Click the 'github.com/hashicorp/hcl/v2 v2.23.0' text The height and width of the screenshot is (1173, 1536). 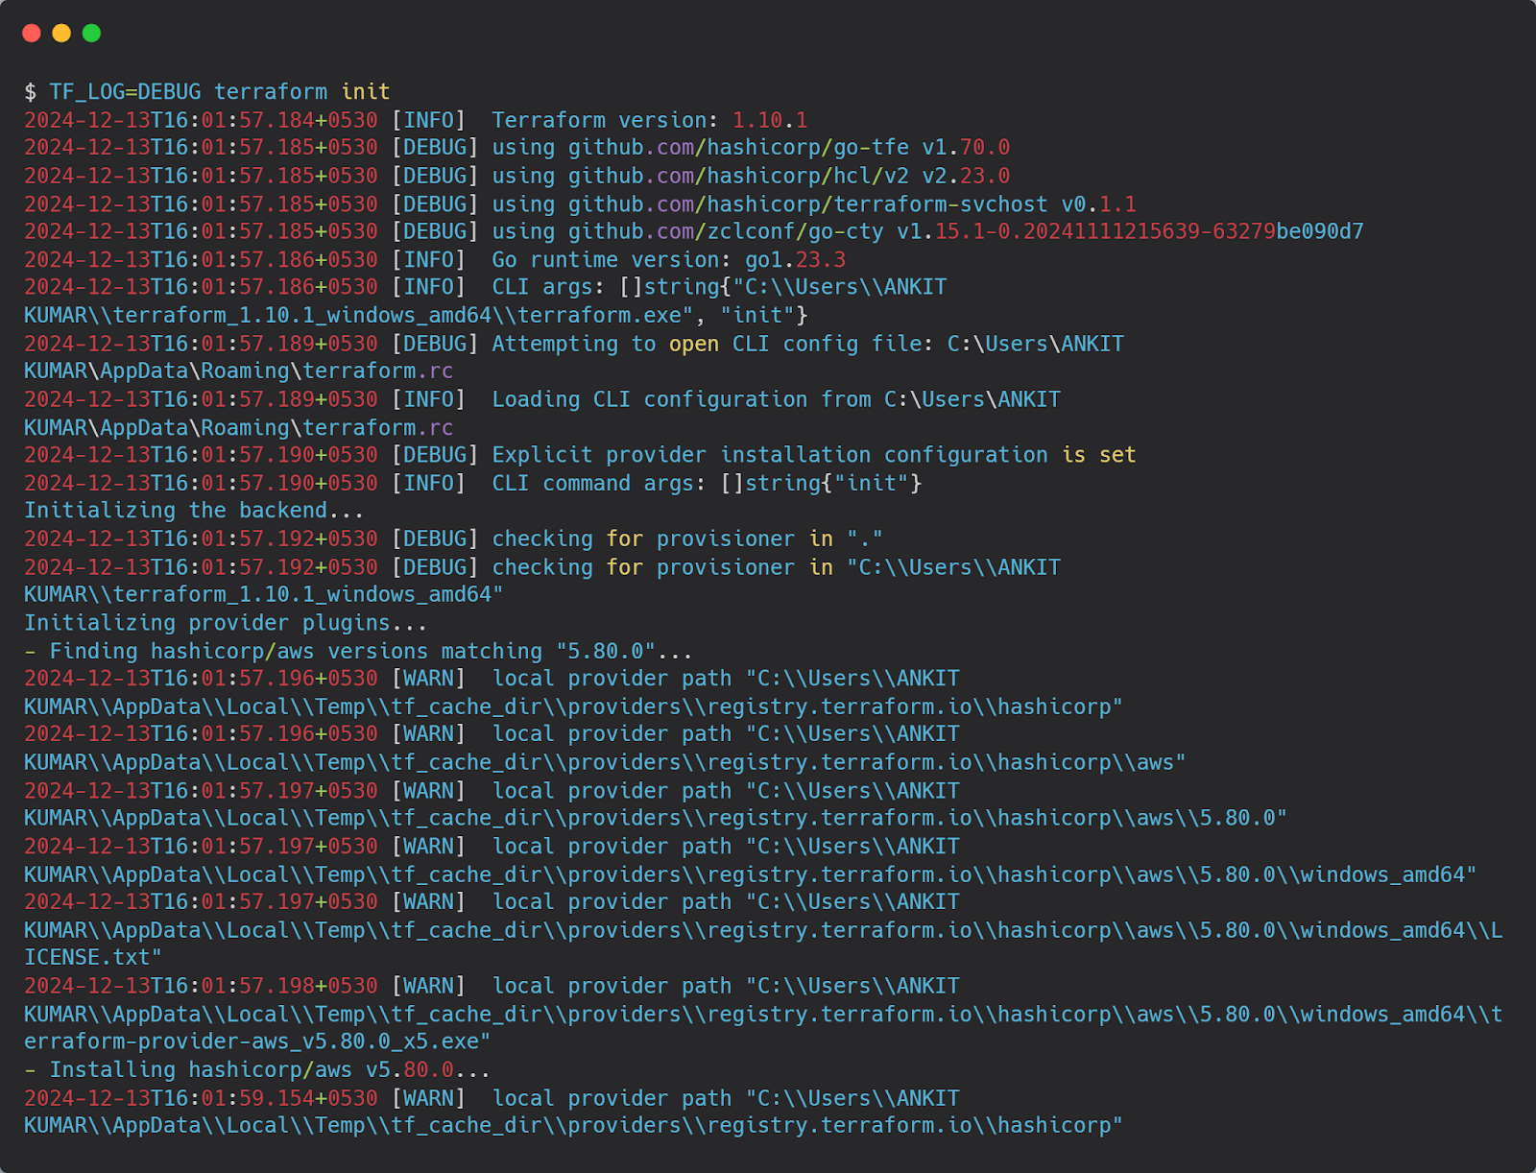[x=789, y=177]
